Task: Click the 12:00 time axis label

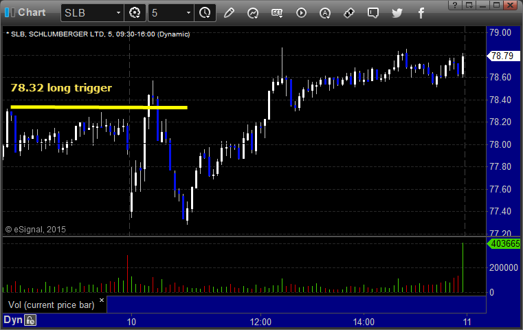Action: (x=260, y=322)
